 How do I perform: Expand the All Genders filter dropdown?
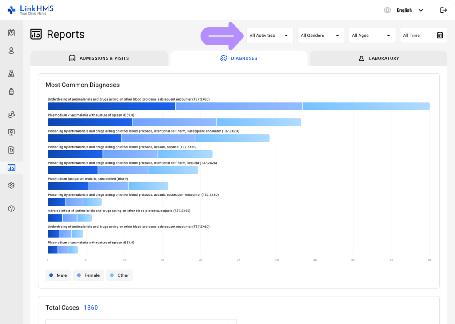pyautogui.click(x=321, y=35)
